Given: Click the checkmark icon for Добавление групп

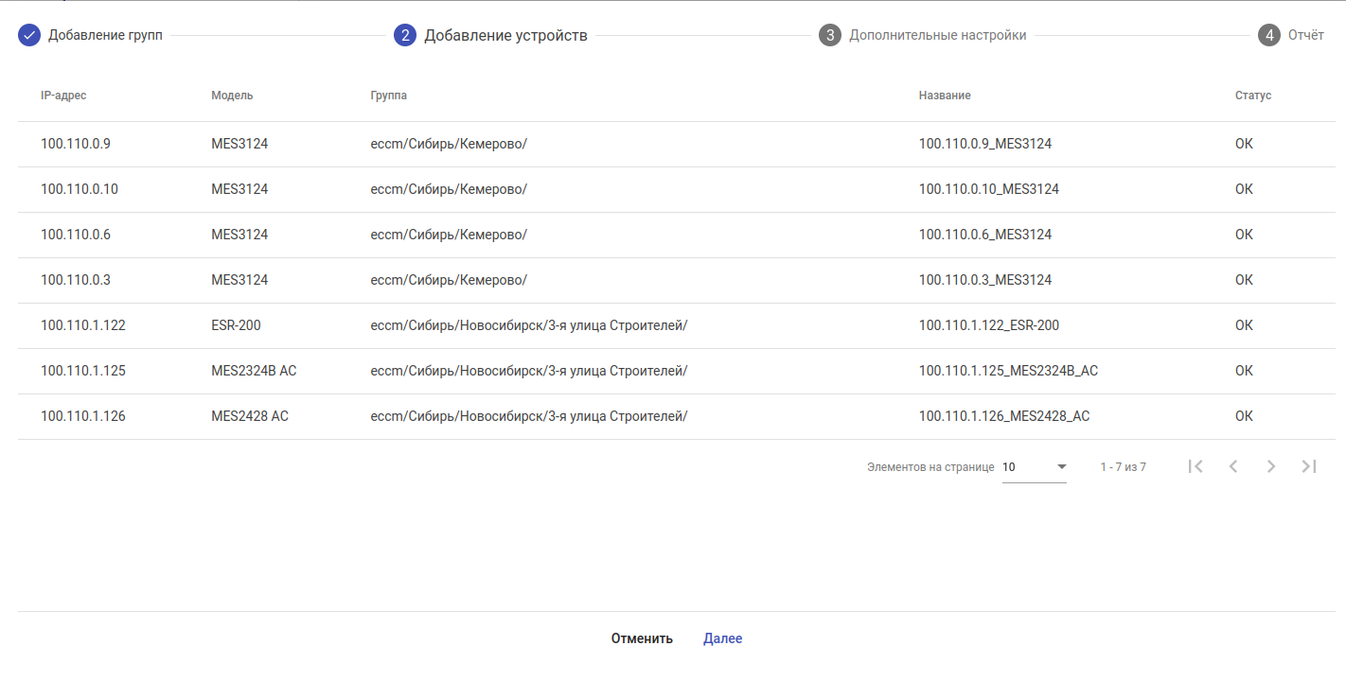Looking at the screenshot, I should (x=29, y=36).
